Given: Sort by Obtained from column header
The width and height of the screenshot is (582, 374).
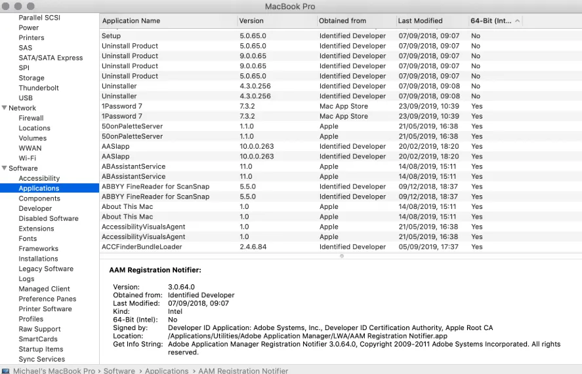Looking at the screenshot, I should pyautogui.click(x=343, y=21).
